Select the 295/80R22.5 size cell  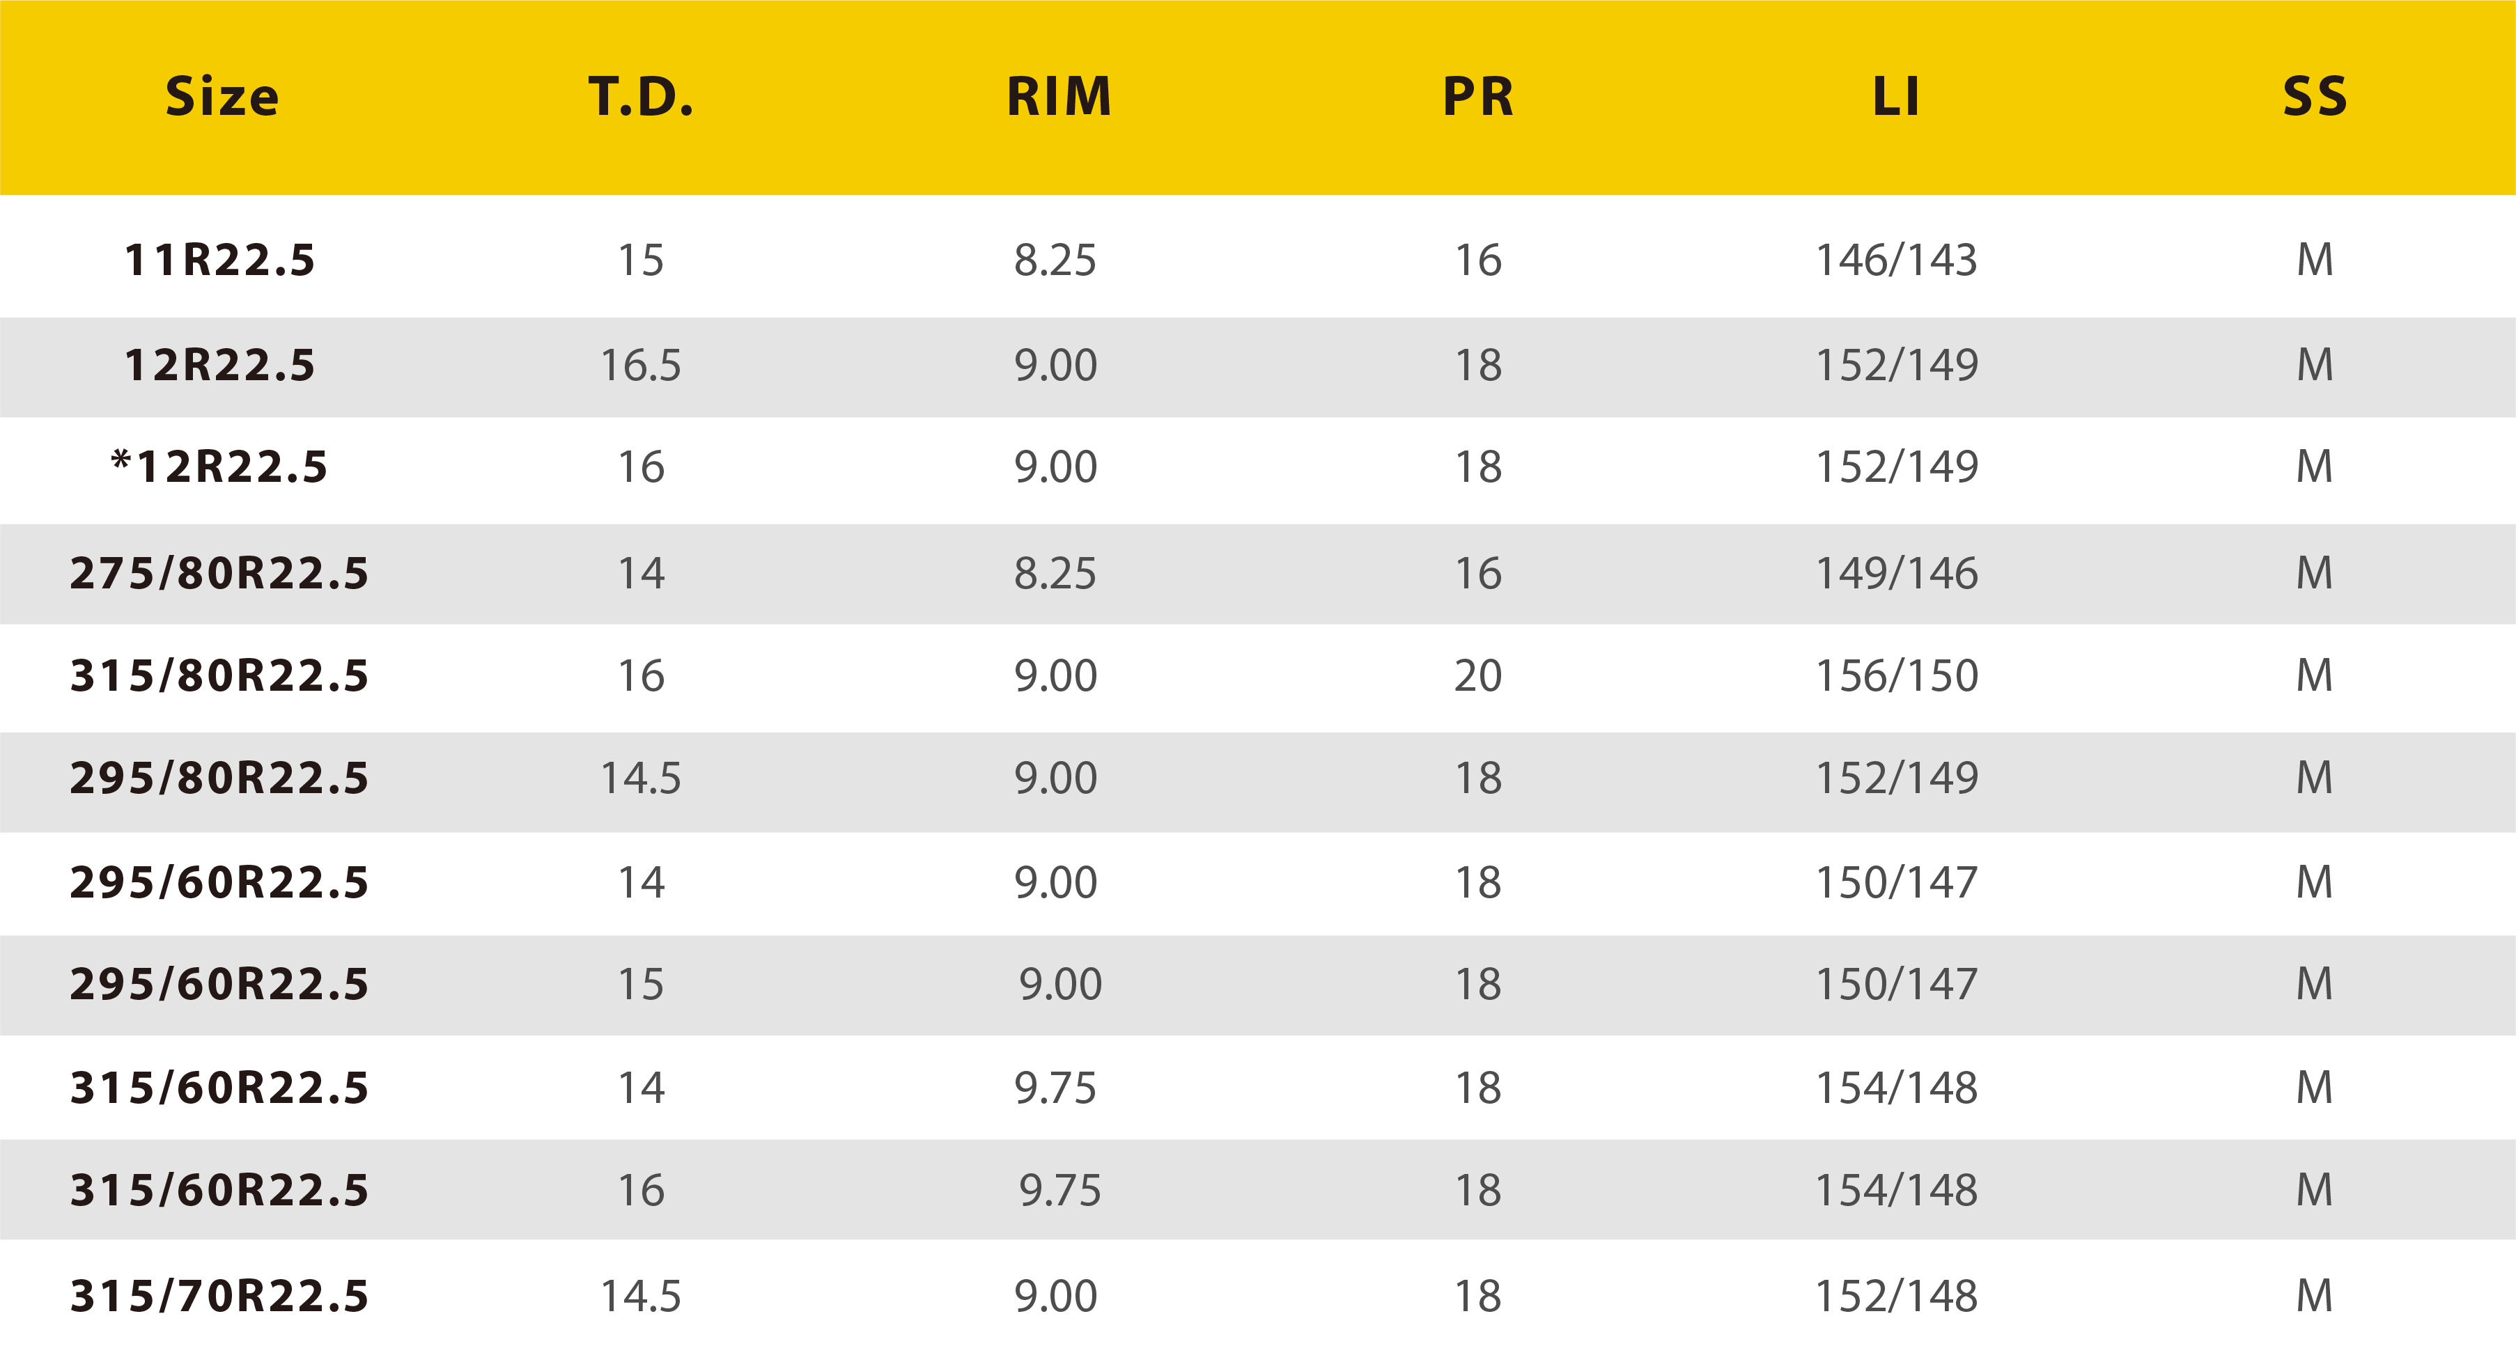(x=219, y=778)
